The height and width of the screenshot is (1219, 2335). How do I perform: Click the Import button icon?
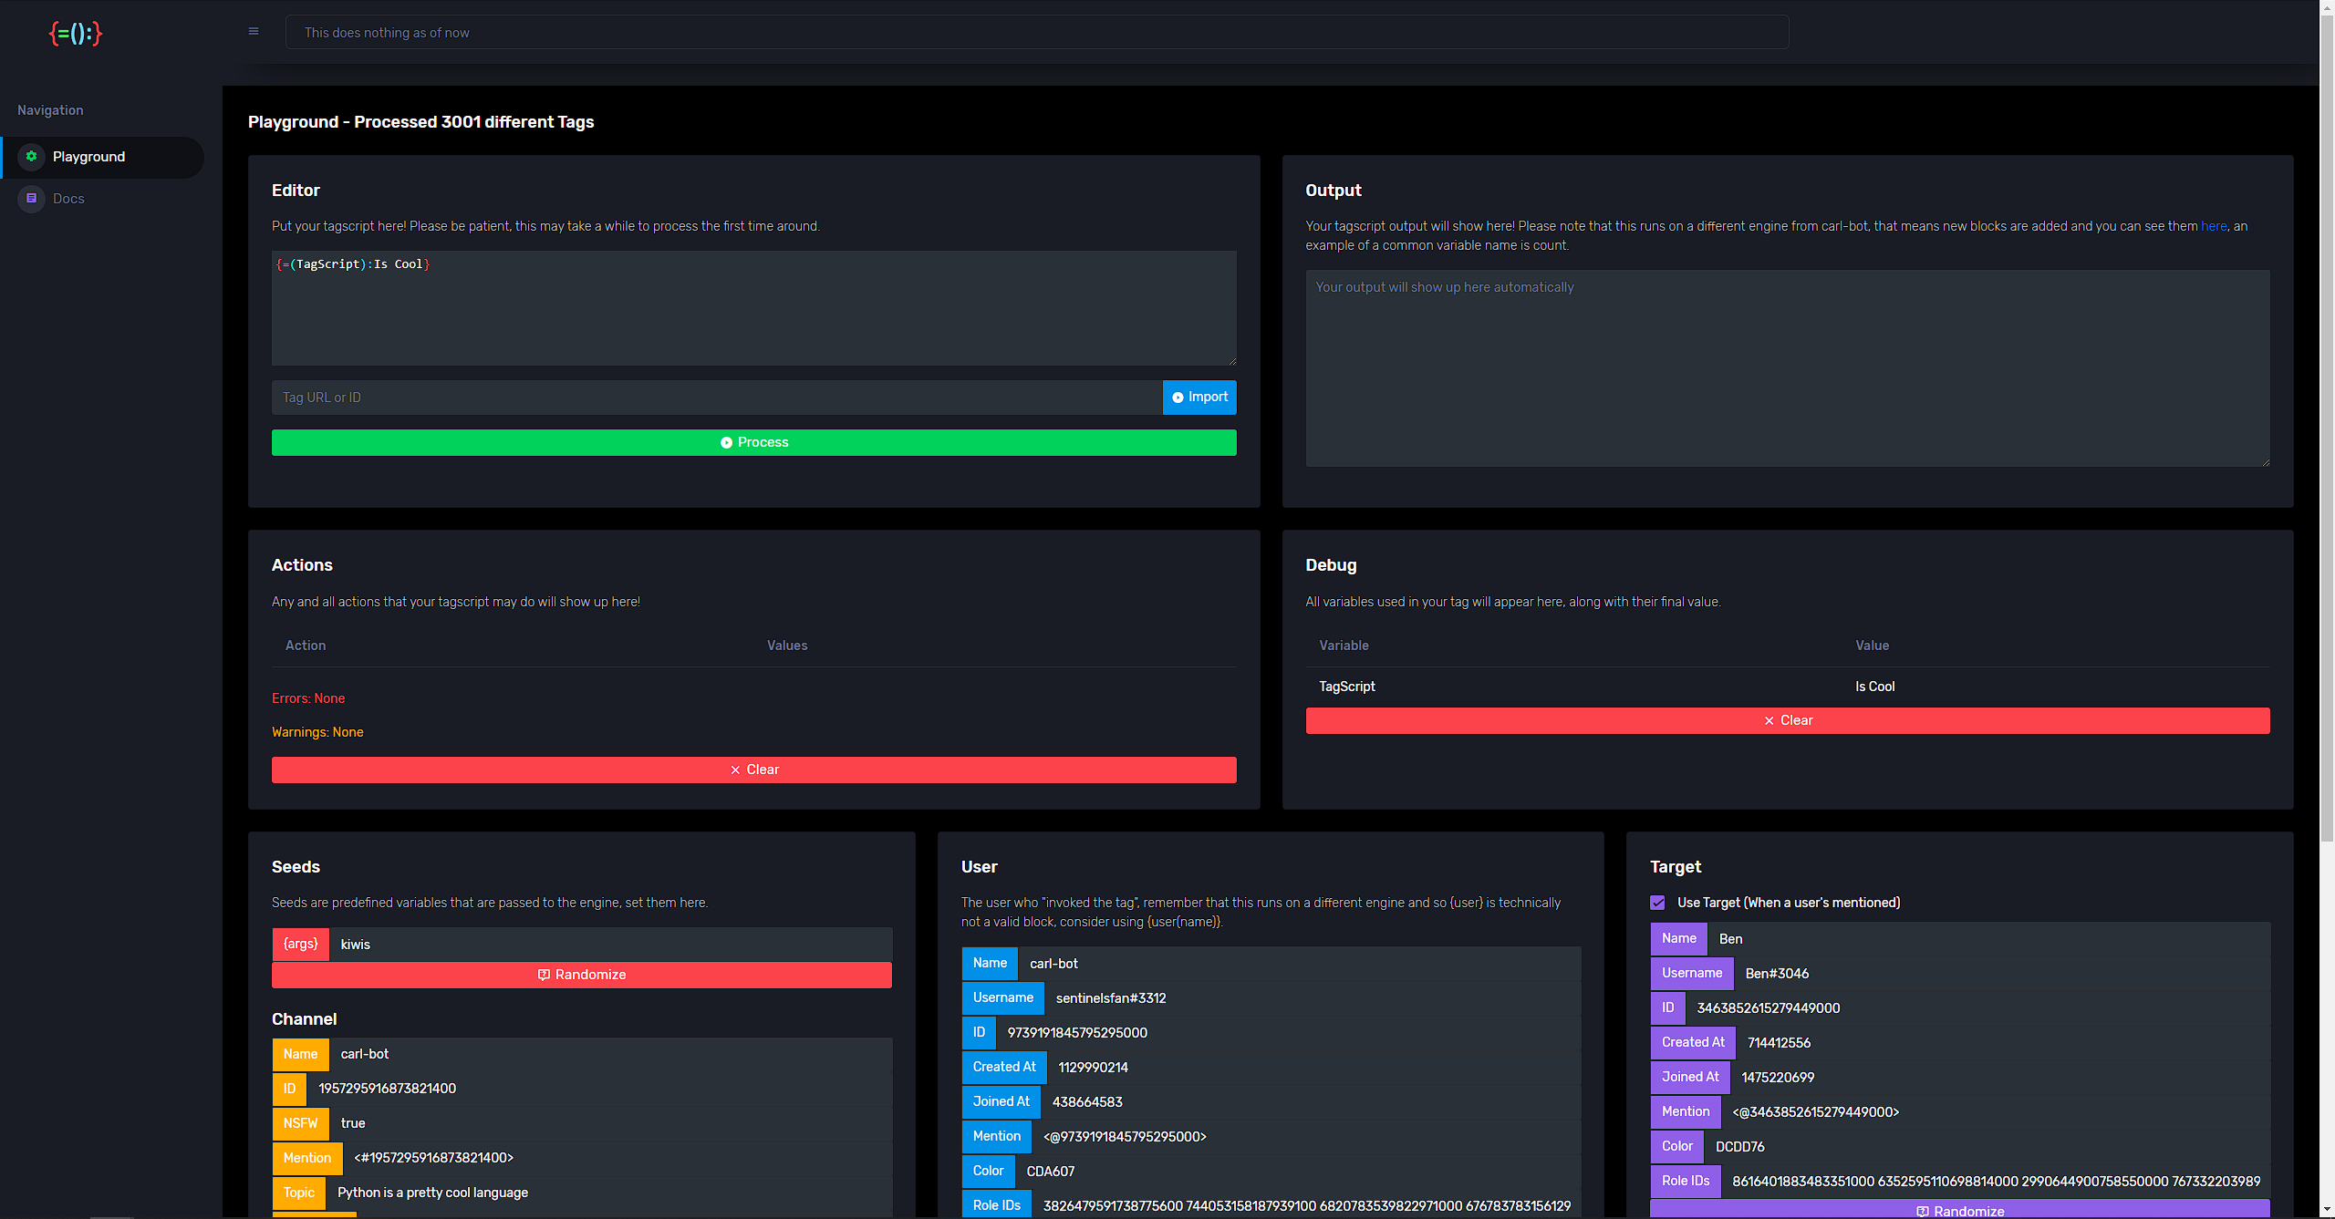pos(1178,397)
